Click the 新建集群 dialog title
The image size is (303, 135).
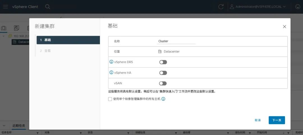pyautogui.click(x=45, y=26)
